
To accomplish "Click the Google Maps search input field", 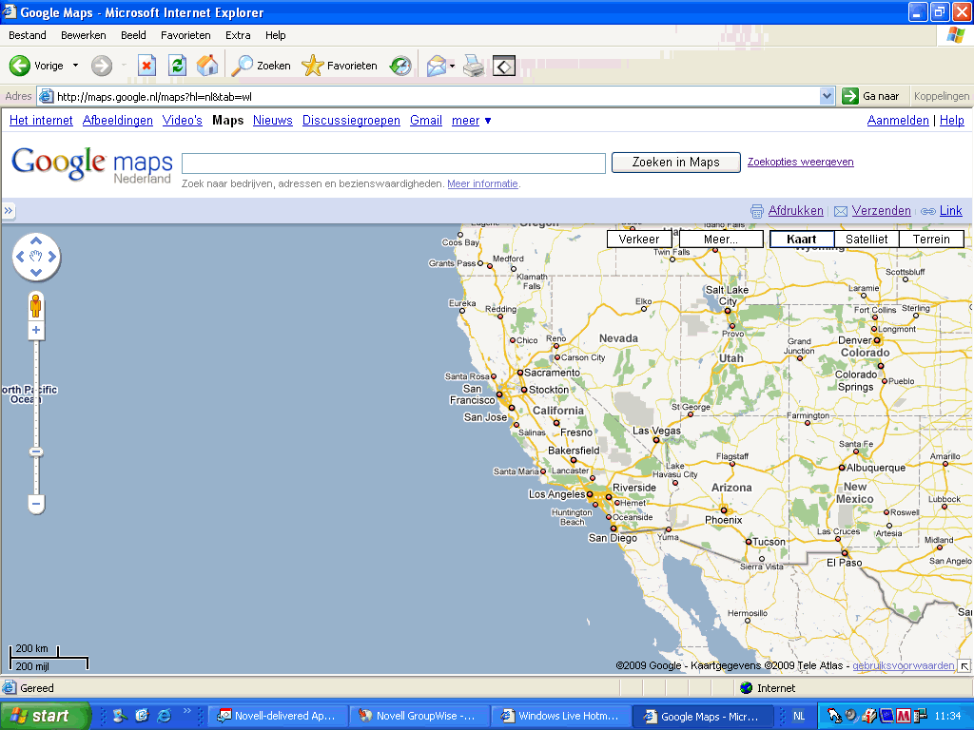I will pyautogui.click(x=394, y=163).
